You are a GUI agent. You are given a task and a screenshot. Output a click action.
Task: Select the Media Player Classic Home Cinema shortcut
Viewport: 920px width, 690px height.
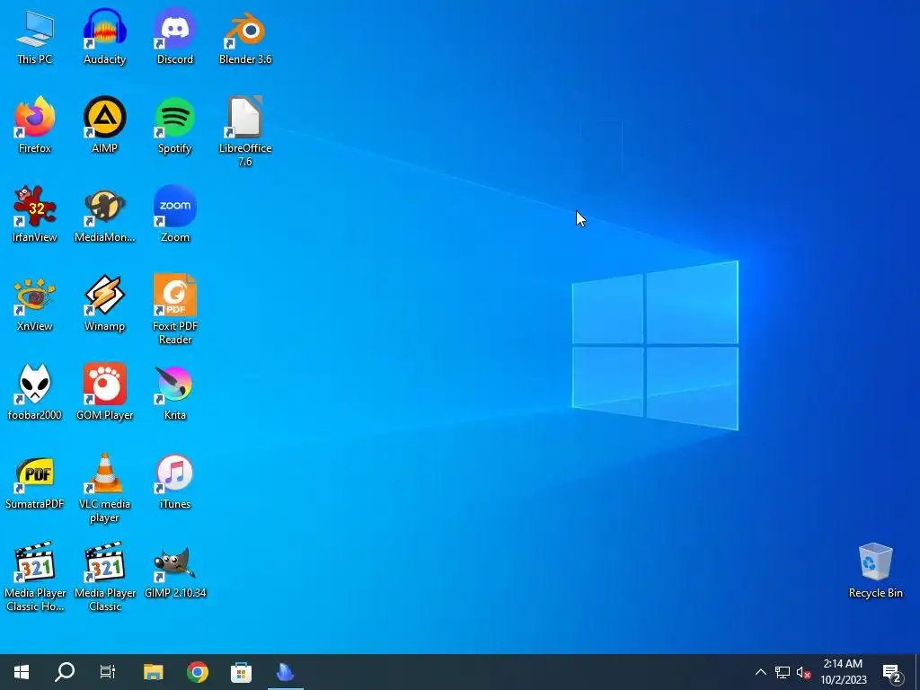pyautogui.click(x=35, y=577)
